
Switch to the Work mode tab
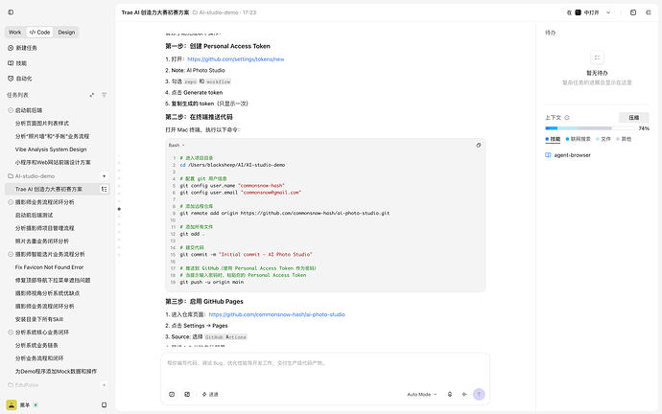tap(14, 32)
